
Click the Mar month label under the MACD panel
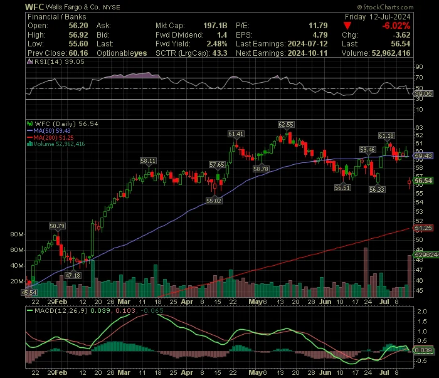[124, 373]
